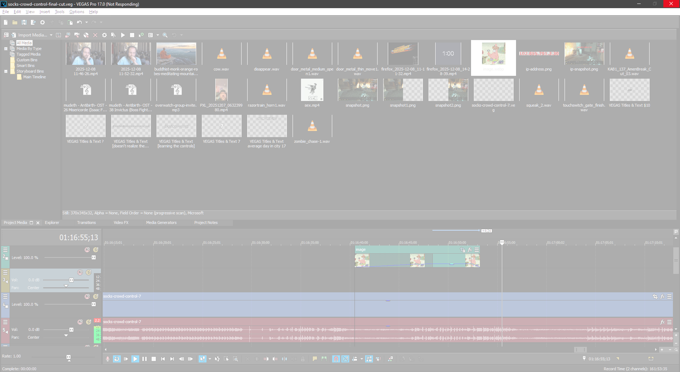This screenshot has width=680, height=372.
Task: Click the Record microphone button in transport bar
Action: point(108,359)
